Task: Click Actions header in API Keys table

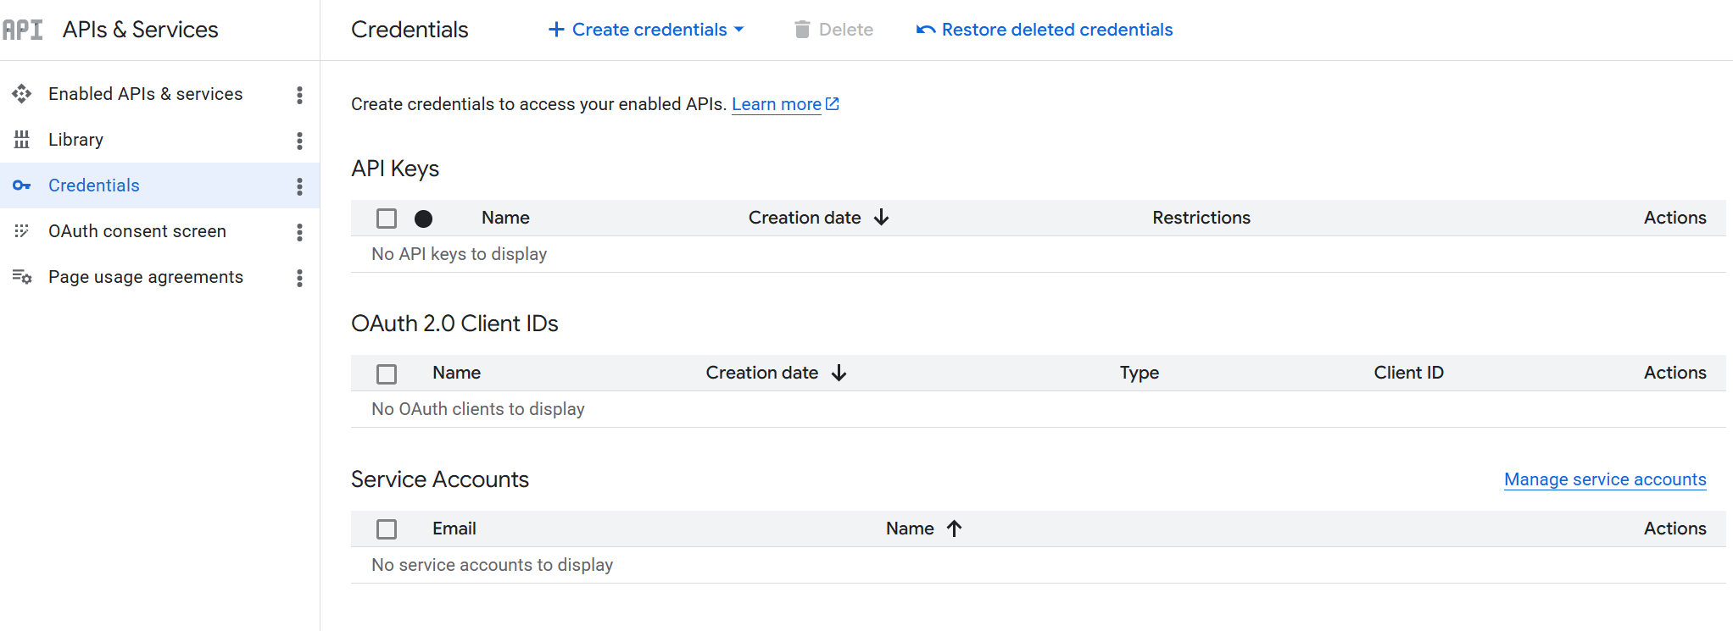Action: [x=1675, y=218]
